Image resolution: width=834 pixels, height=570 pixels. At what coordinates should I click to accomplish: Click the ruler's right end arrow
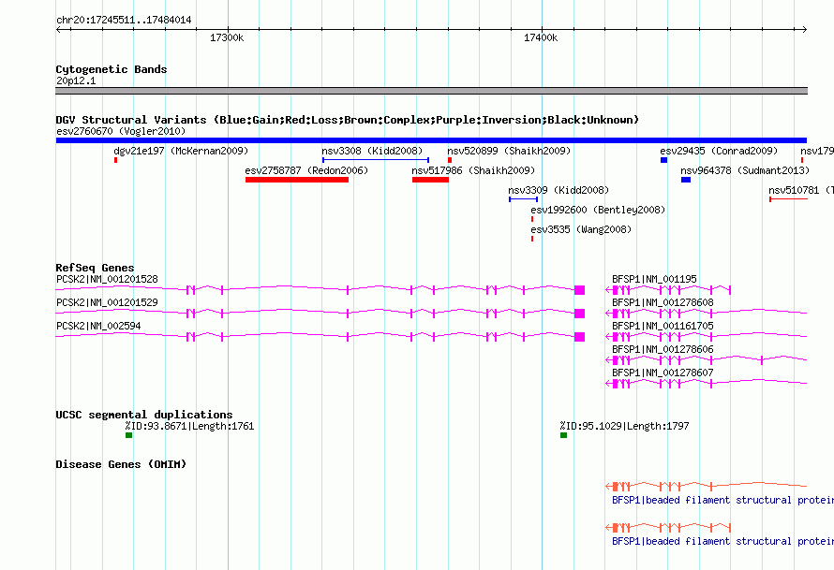[804, 30]
